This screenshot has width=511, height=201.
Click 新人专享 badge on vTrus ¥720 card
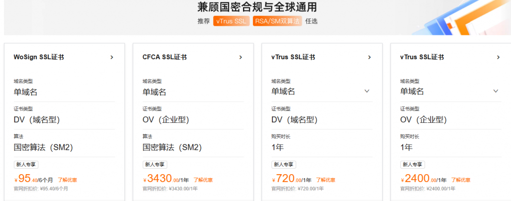283,164
